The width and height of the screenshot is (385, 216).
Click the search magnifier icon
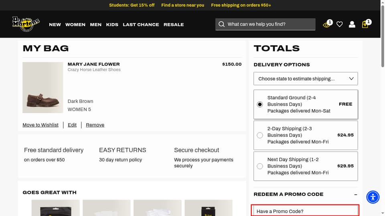point(221,24)
